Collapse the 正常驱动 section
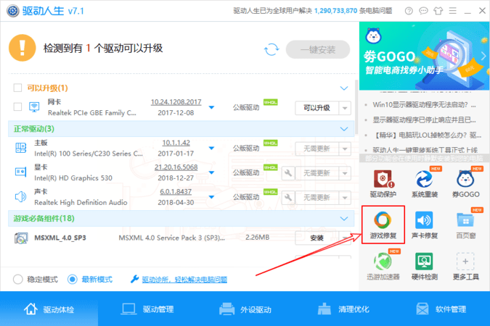This screenshot has height=326, width=490. tap(345, 129)
